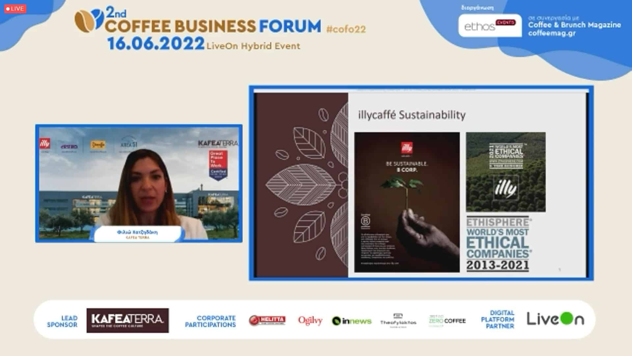
Task: Click the red LIVE indicator badge
Action: tap(15, 9)
